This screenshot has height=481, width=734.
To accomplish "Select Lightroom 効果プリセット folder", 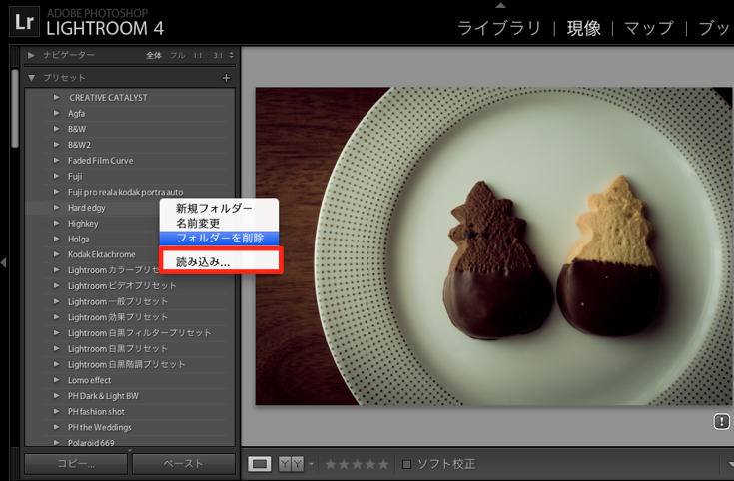I will (118, 317).
